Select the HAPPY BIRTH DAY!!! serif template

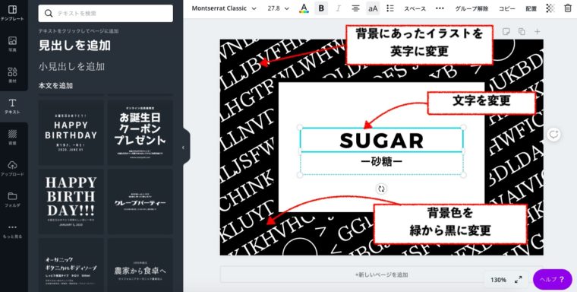(x=71, y=202)
